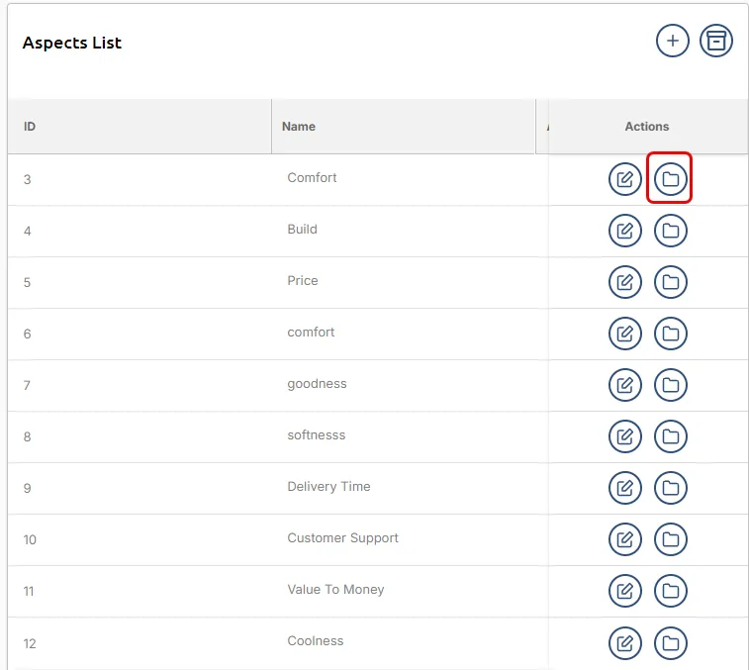Open the folder icon for Price
749x670 pixels.
670,282
